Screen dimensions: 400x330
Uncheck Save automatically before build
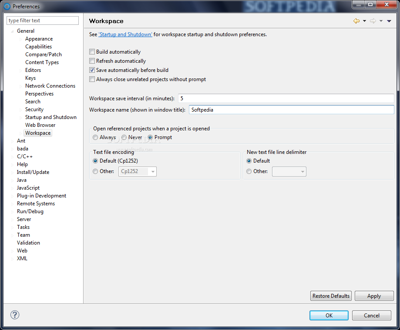click(92, 70)
